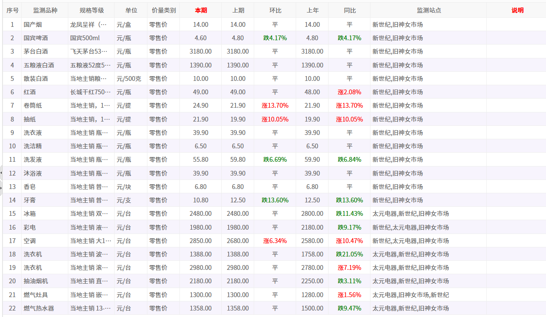The image size is (546, 317).
Task: Click the 涨6.34% cell in 空调 row
Action: point(275,241)
